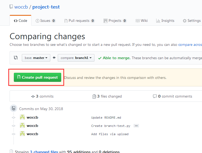Click the speech bubble commit comments icon
Viewport: 202px width, 153px height.
[x=155, y=96]
